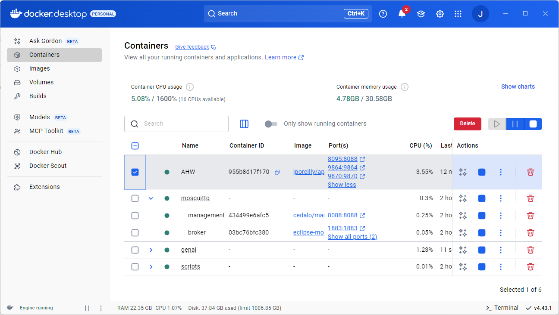Open the Learning center graduation cap icon
The width and height of the screenshot is (559, 315).
coord(421,14)
